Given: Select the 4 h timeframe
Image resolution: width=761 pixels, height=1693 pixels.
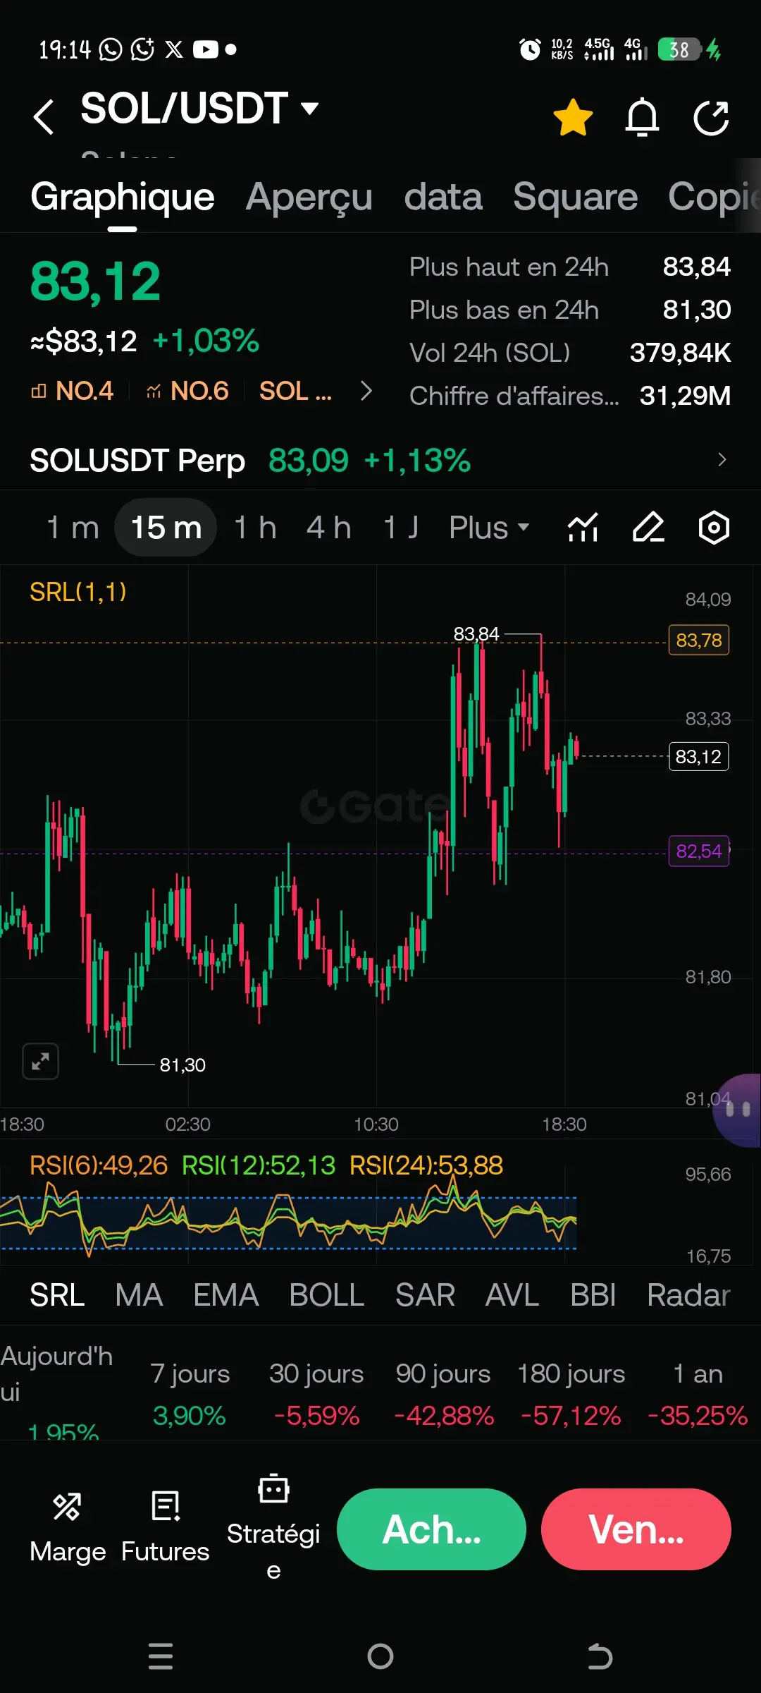Looking at the screenshot, I should point(328,528).
